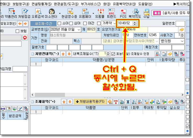Open the 처방점검 toolbar icon
Screen dimensions: 193x138
(25, 12)
